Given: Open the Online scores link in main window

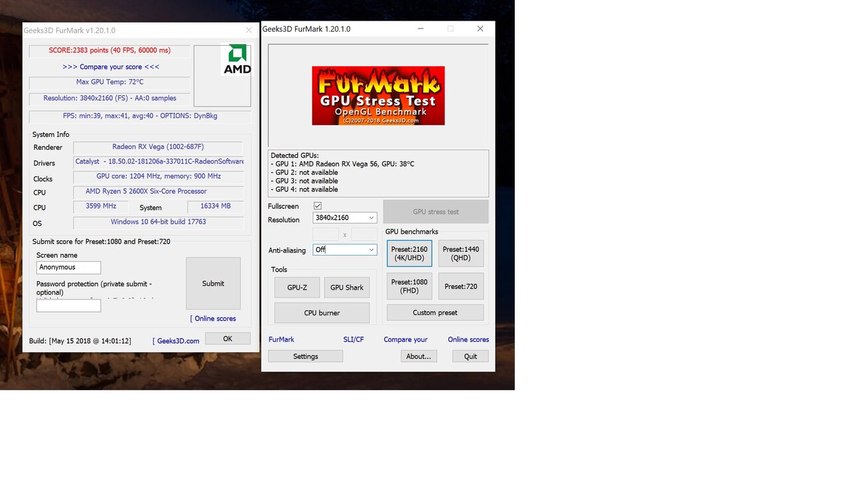Looking at the screenshot, I should click(x=468, y=339).
